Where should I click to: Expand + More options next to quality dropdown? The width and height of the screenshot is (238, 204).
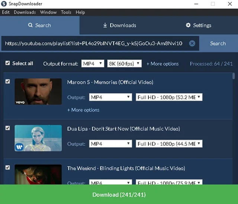[163, 64]
